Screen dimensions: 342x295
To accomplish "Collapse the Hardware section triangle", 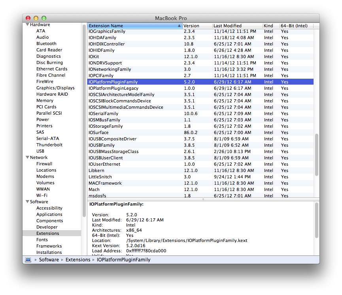I will (x=27, y=25).
